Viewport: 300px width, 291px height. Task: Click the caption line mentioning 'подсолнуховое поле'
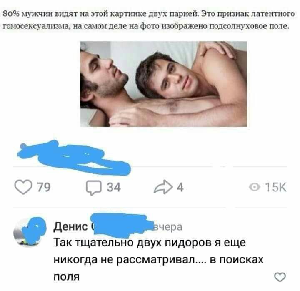[146, 26]
